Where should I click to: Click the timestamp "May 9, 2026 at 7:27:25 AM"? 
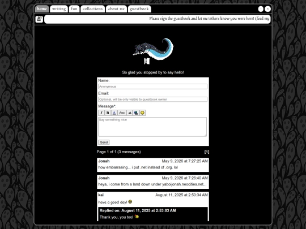coord(185,161)
